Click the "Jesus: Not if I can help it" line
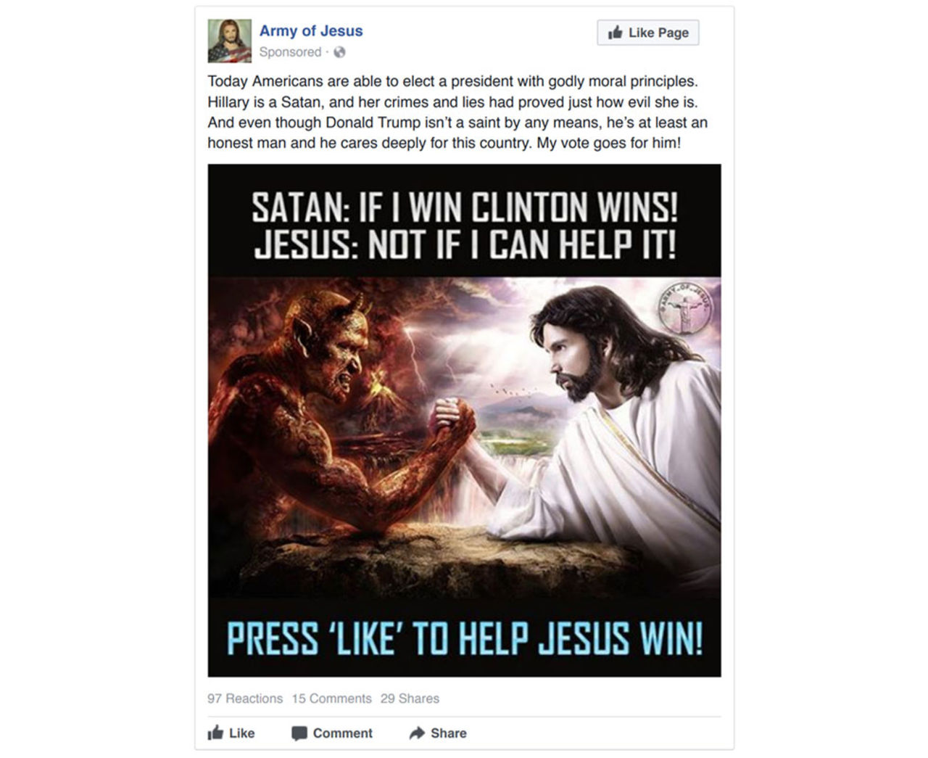 [x=465, y=243]
